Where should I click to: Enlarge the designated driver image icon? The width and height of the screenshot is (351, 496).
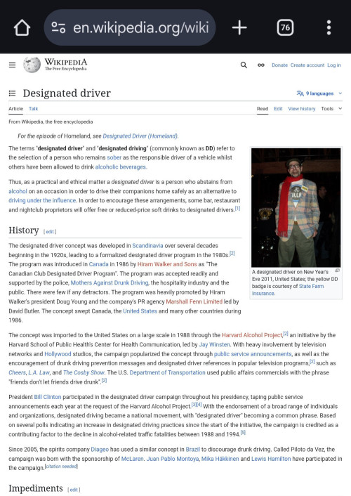(x=338, y=270)
